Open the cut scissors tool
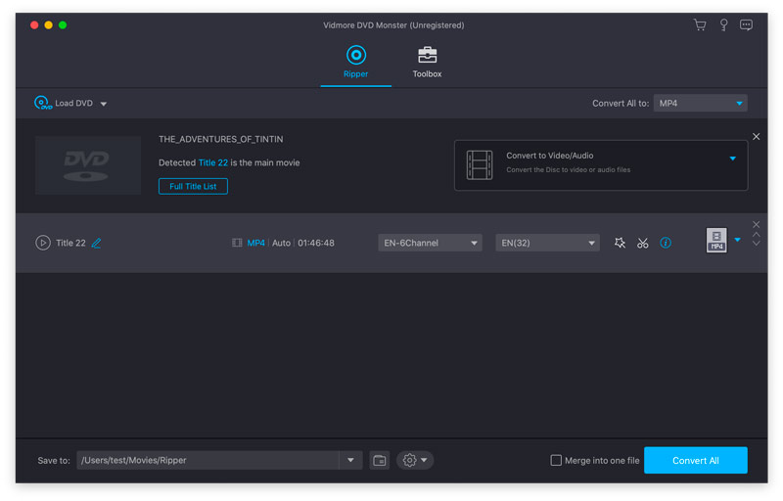783x501 pixels. (643, 243)
